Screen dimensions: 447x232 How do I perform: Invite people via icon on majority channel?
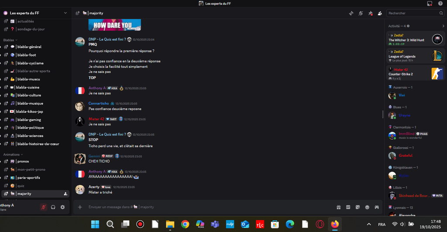coord(65,194)
